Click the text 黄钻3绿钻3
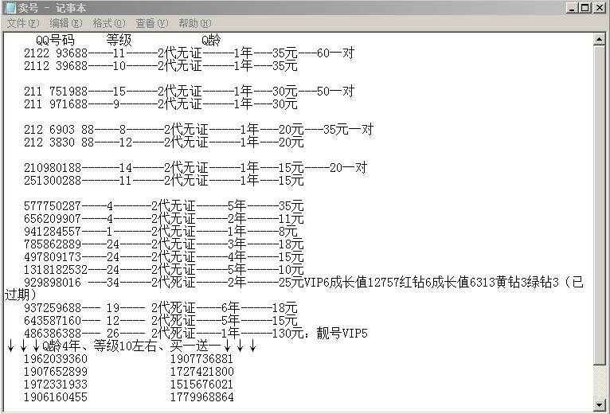The width and height of the screenshot is (610, 414). 527,283
